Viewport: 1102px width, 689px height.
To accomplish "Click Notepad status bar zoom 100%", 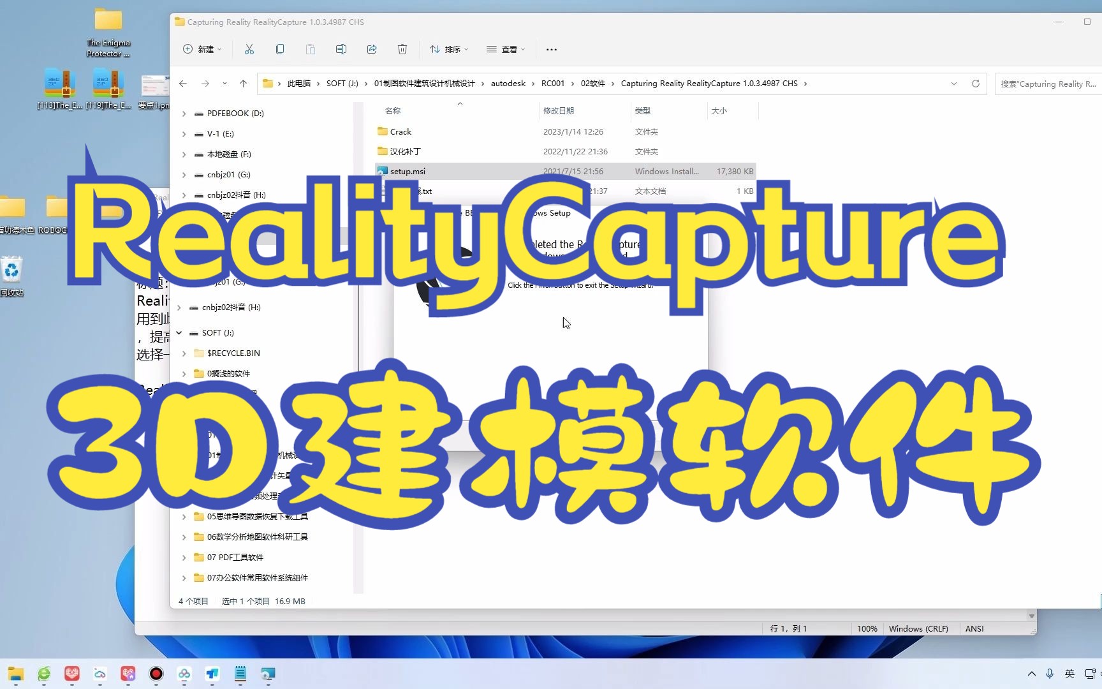I will point(867,629).
